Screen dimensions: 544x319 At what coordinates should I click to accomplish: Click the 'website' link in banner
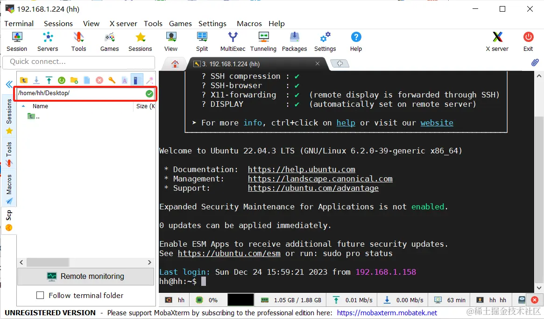coord(437,123)
